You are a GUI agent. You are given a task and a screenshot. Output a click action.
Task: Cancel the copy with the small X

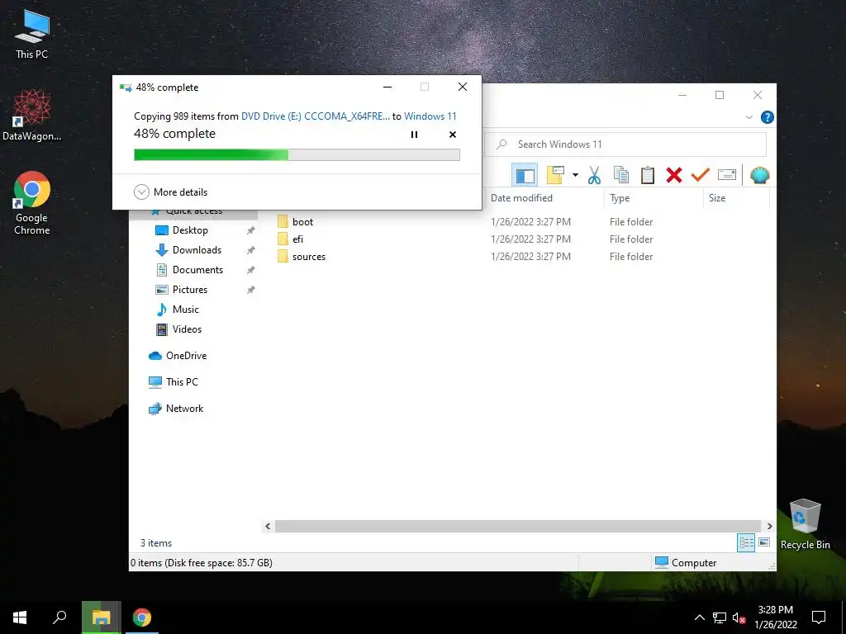click(453, 135)
